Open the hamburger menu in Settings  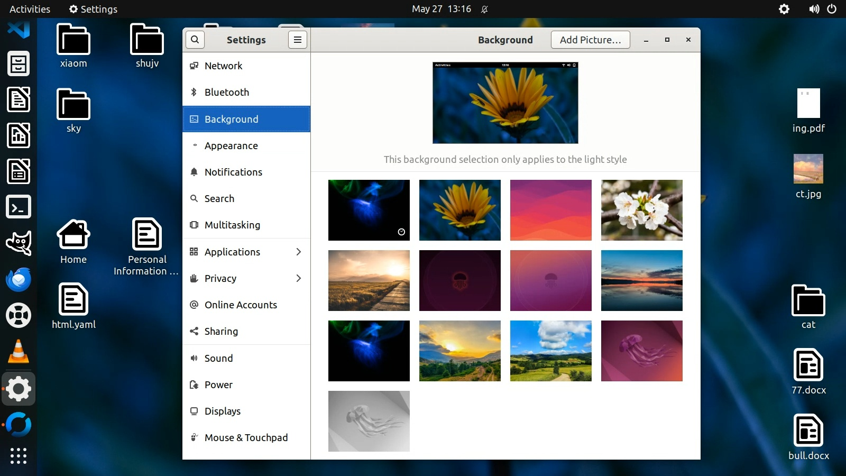[298, 40]
